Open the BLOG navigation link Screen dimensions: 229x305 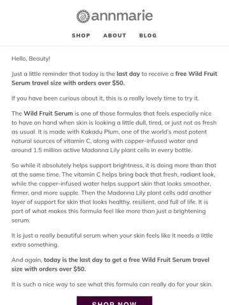tap(148, 36)
